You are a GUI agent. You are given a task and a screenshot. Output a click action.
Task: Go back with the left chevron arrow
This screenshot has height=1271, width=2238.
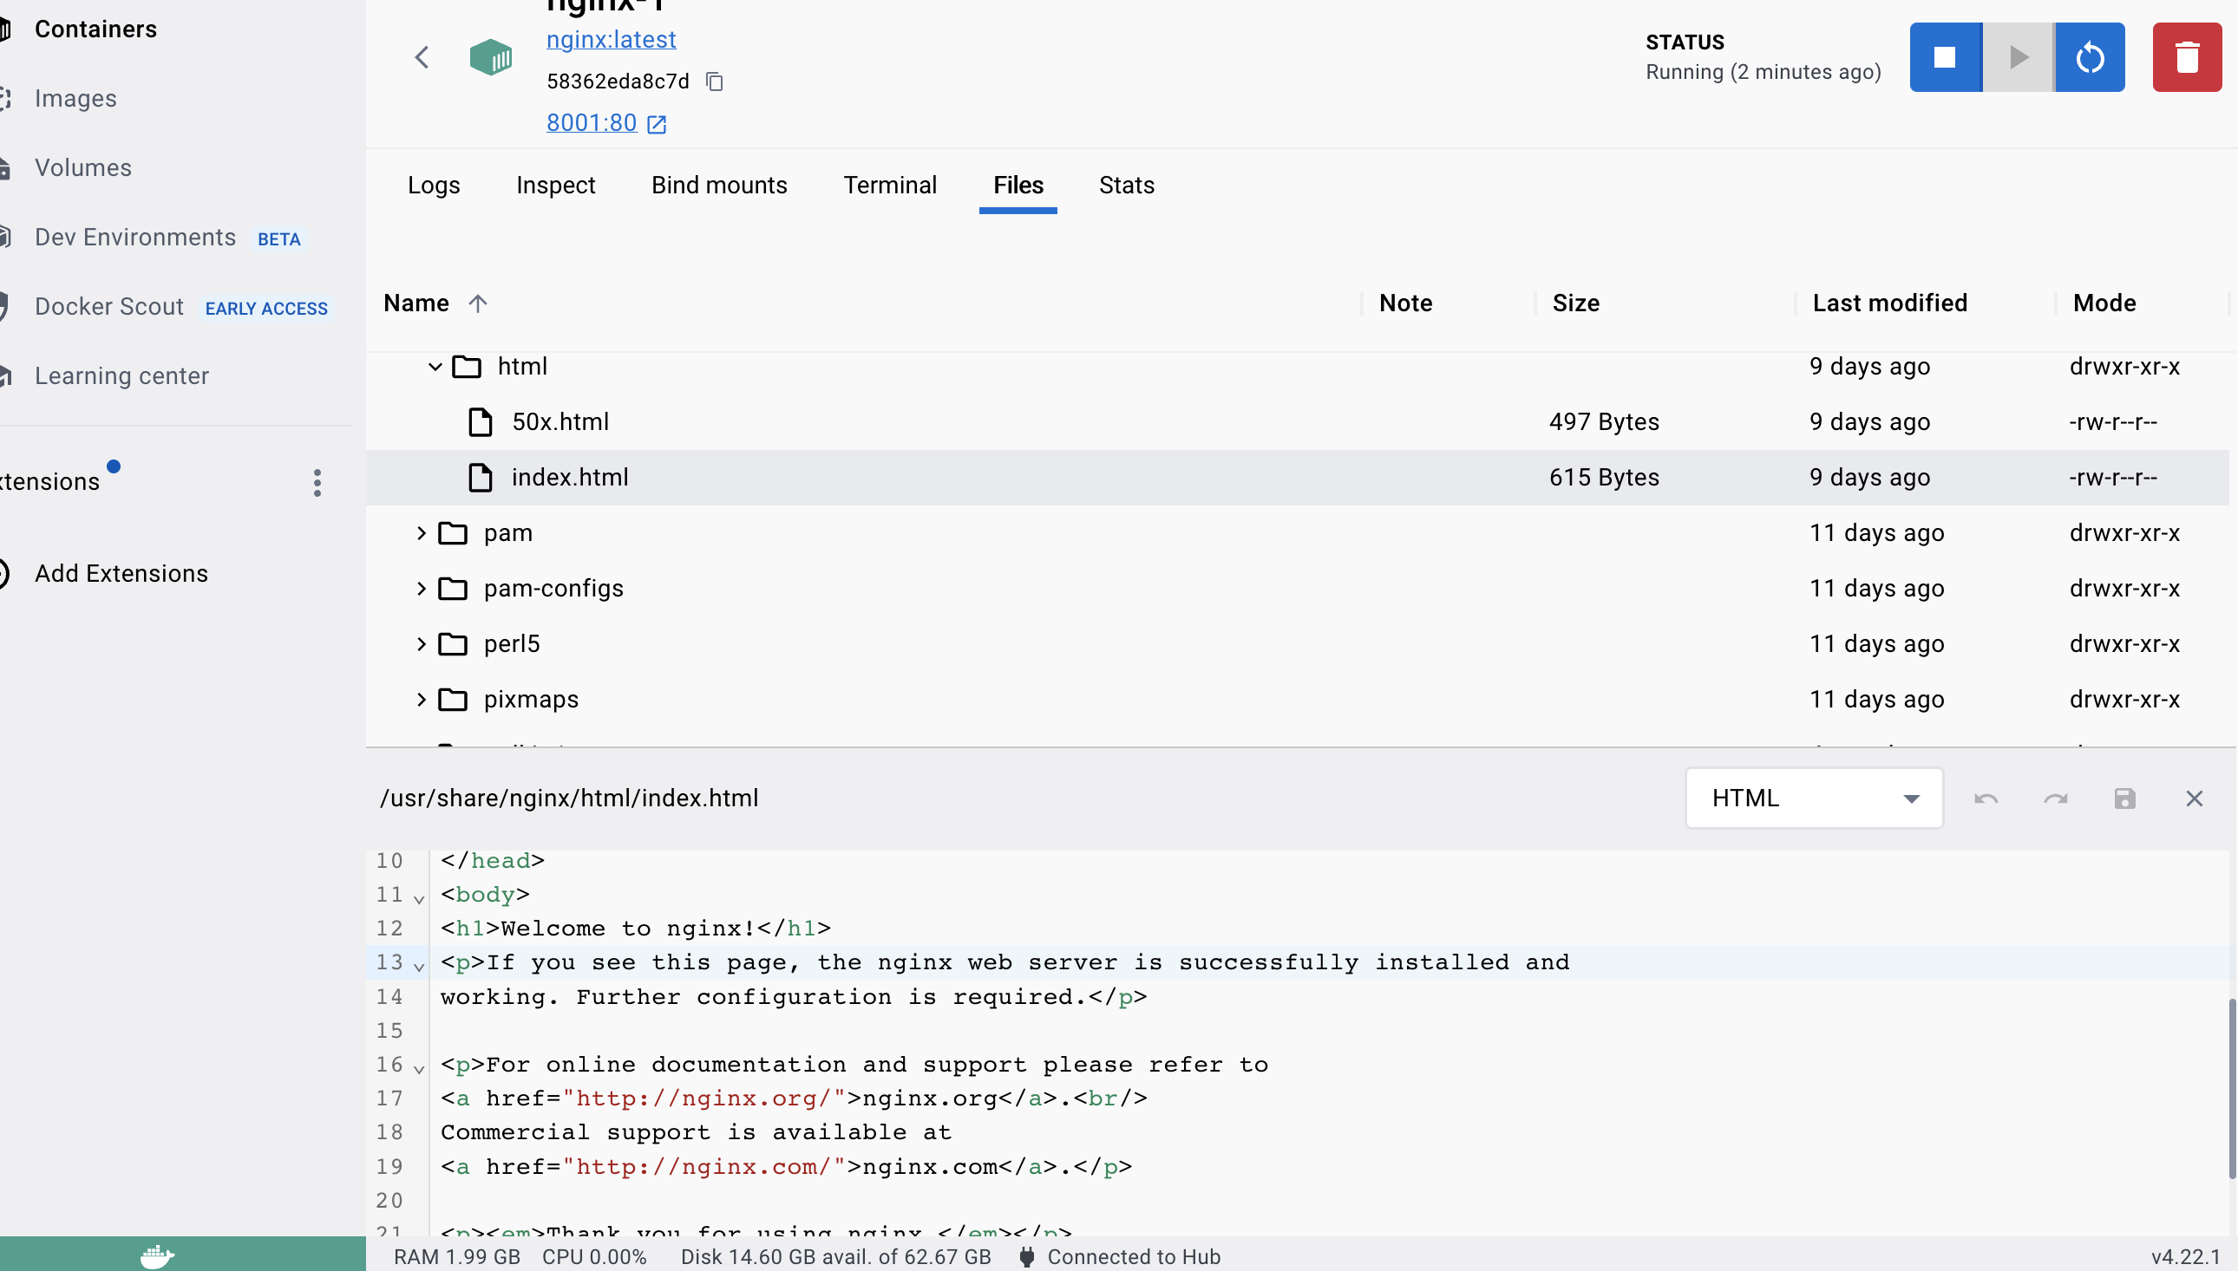422,57
